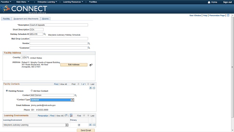
Task: Click Maryland Judiciary Holiday Schedule text
Action: (x=64, y=35)
